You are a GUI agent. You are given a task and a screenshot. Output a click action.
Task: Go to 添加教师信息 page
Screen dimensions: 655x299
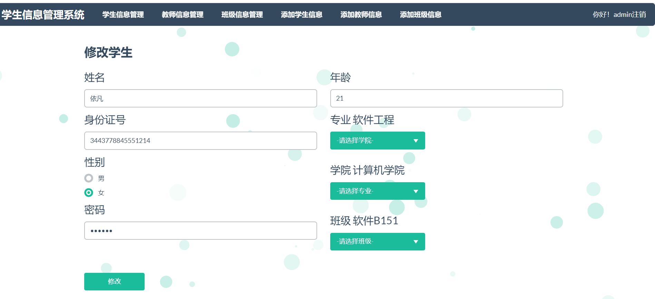(361, 14)
